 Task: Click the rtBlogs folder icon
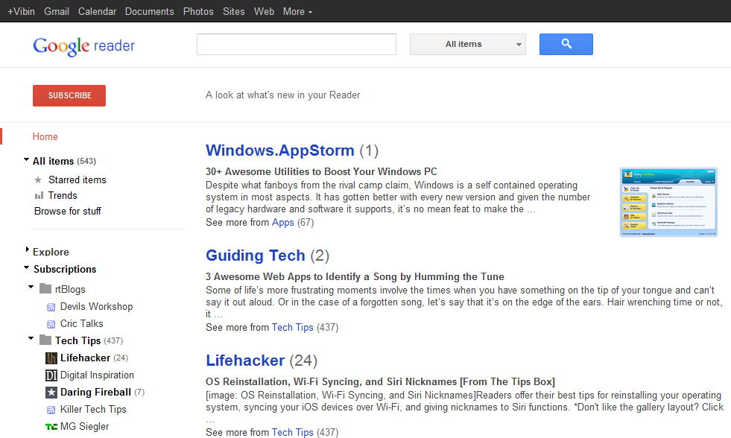(x=45, y=289)
